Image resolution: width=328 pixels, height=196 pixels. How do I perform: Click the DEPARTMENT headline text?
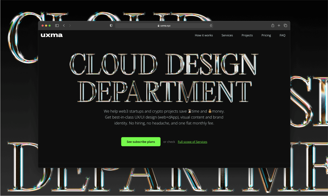click(164, 91)
